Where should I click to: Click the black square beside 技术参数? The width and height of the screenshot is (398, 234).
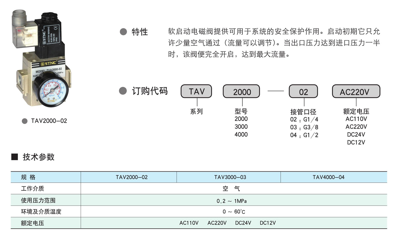(14, 157)
